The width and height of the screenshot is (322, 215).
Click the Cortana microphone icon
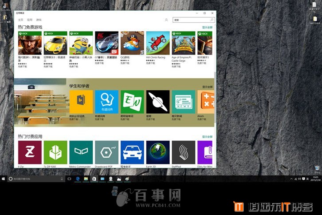click(62, 179)
